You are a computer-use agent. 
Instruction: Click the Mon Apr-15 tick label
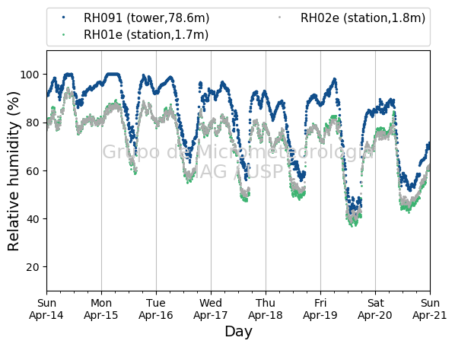click(x=101, y=309)
